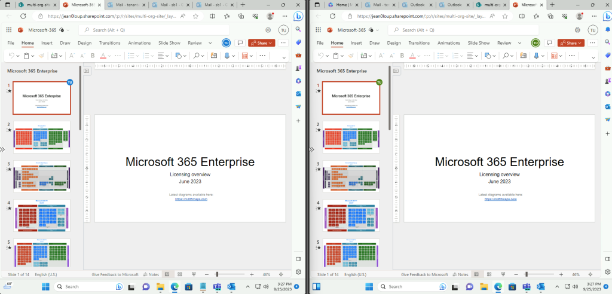Image resolution: width=612 pixels, height=294 pixels.
Task: Click Give Feedback to Microsoft, left window
Action: (115, 274)
